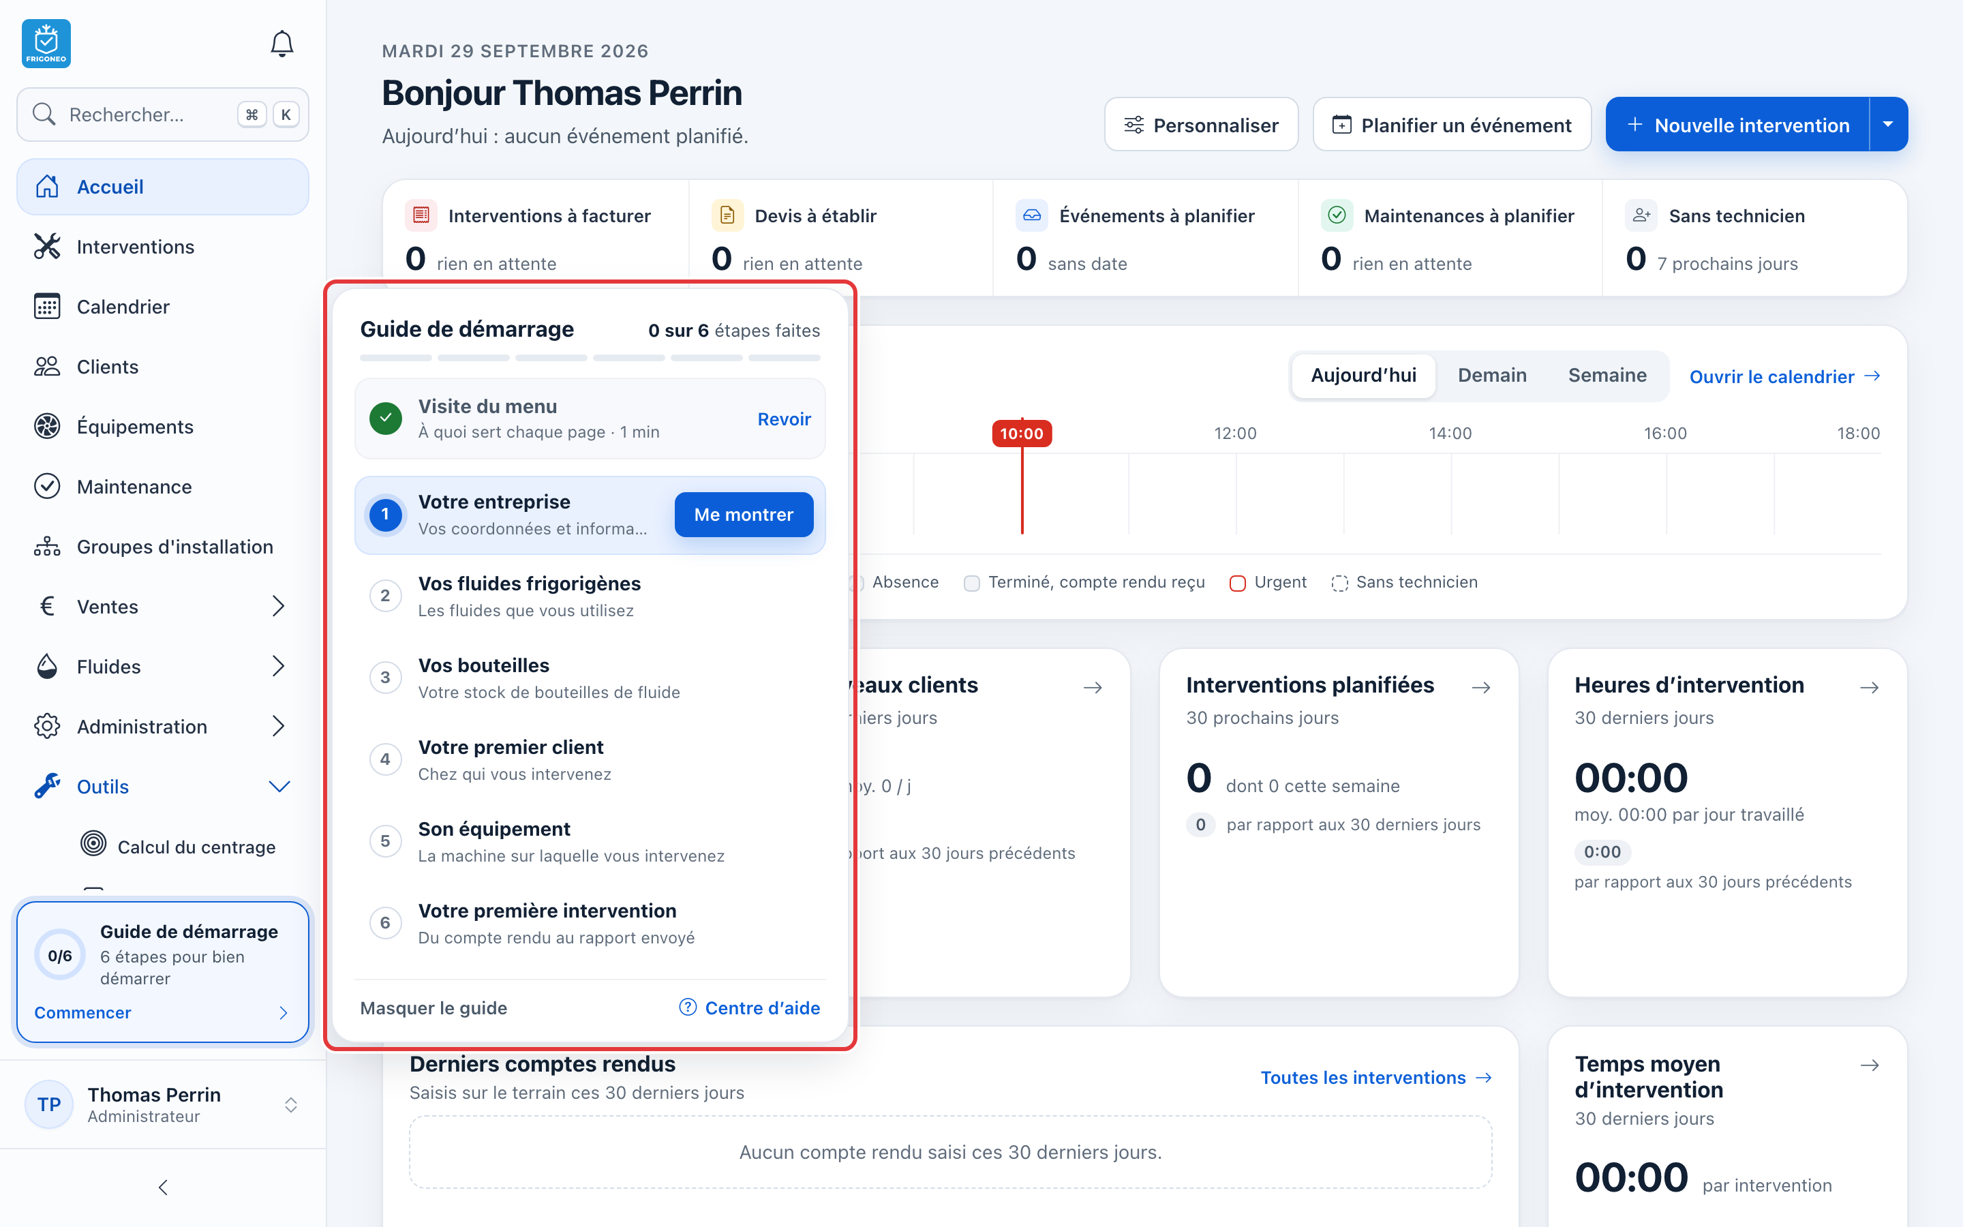Click Planifier un événement button
The image size is (1963, 1227).
point(1451,125)
